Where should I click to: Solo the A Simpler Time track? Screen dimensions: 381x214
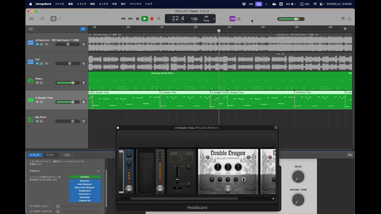(42, 102)
